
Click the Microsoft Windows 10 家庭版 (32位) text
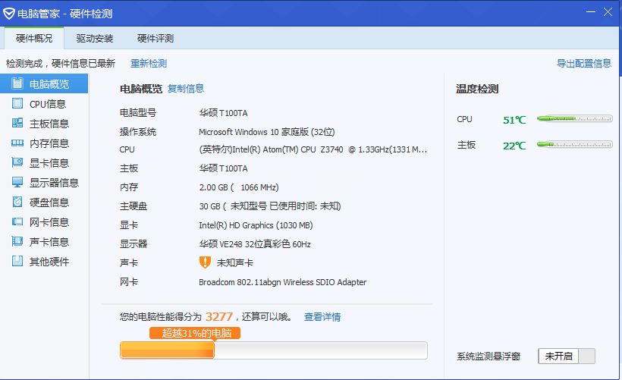(x=266, y=132)
